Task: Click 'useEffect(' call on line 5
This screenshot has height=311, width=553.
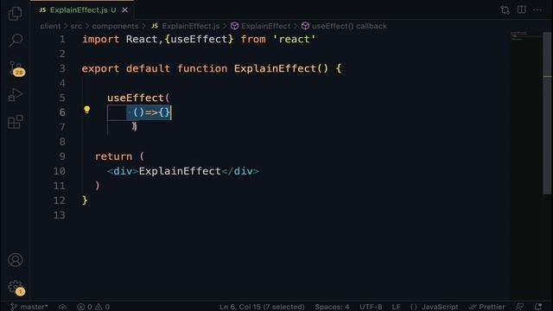Action: [138, 98]
